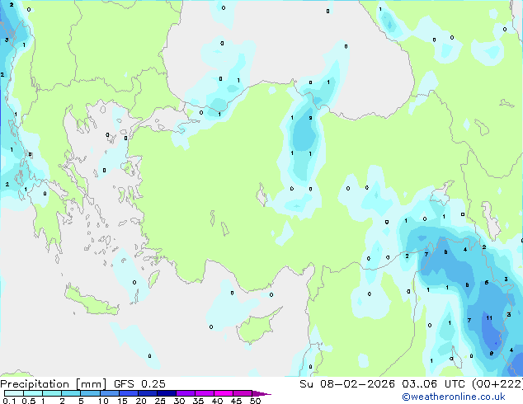Click the '30' legend scale label
The image size is (523, 404).
[179, 401]
